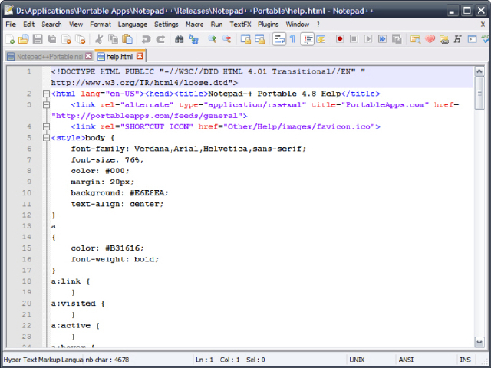Click in the 'font-size: 76%;' line
Image resolution: width=491 pixels, height=368 pixels.
tap(107, 160)
